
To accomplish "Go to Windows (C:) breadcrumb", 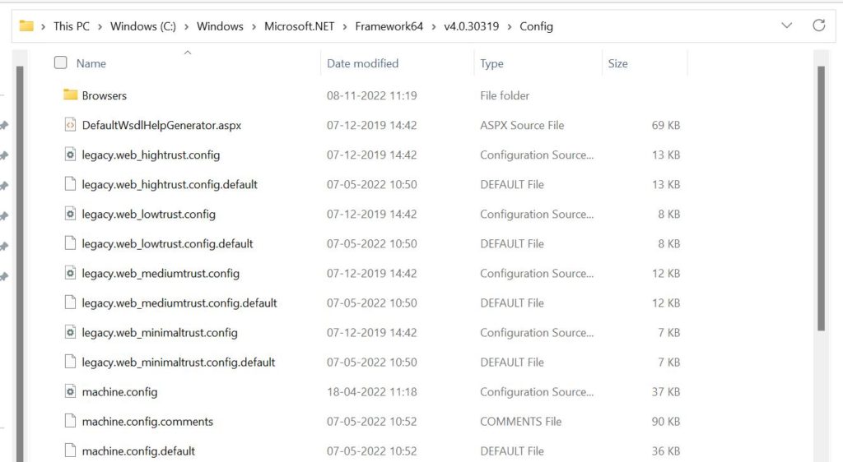I will [x=146, y=26].
